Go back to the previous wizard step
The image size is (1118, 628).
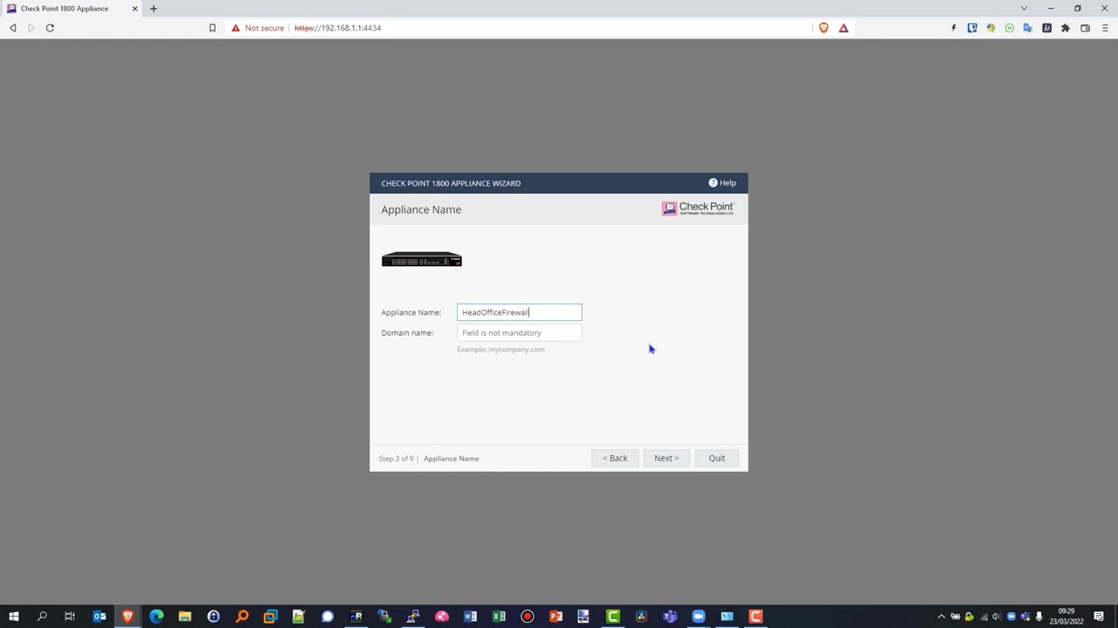click(x=615, y=458)
